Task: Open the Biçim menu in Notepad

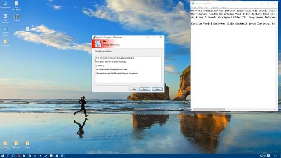Action: coord(207,7)
